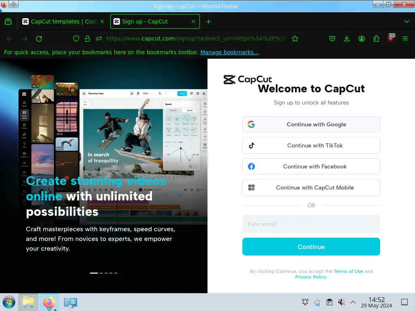The height and width of the screenshot is (311, 415).
Task: Close the CapCut templates tab
Action: point(102,22)
